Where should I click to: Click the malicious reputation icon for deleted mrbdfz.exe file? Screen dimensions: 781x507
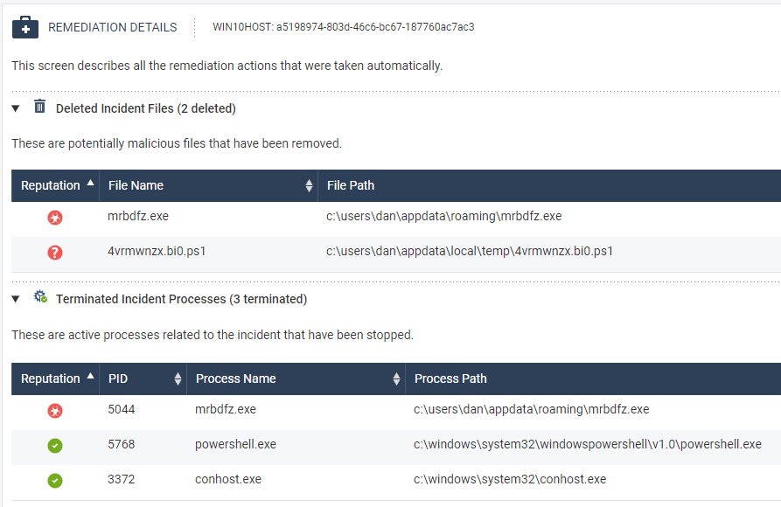[x=55, y=218]
